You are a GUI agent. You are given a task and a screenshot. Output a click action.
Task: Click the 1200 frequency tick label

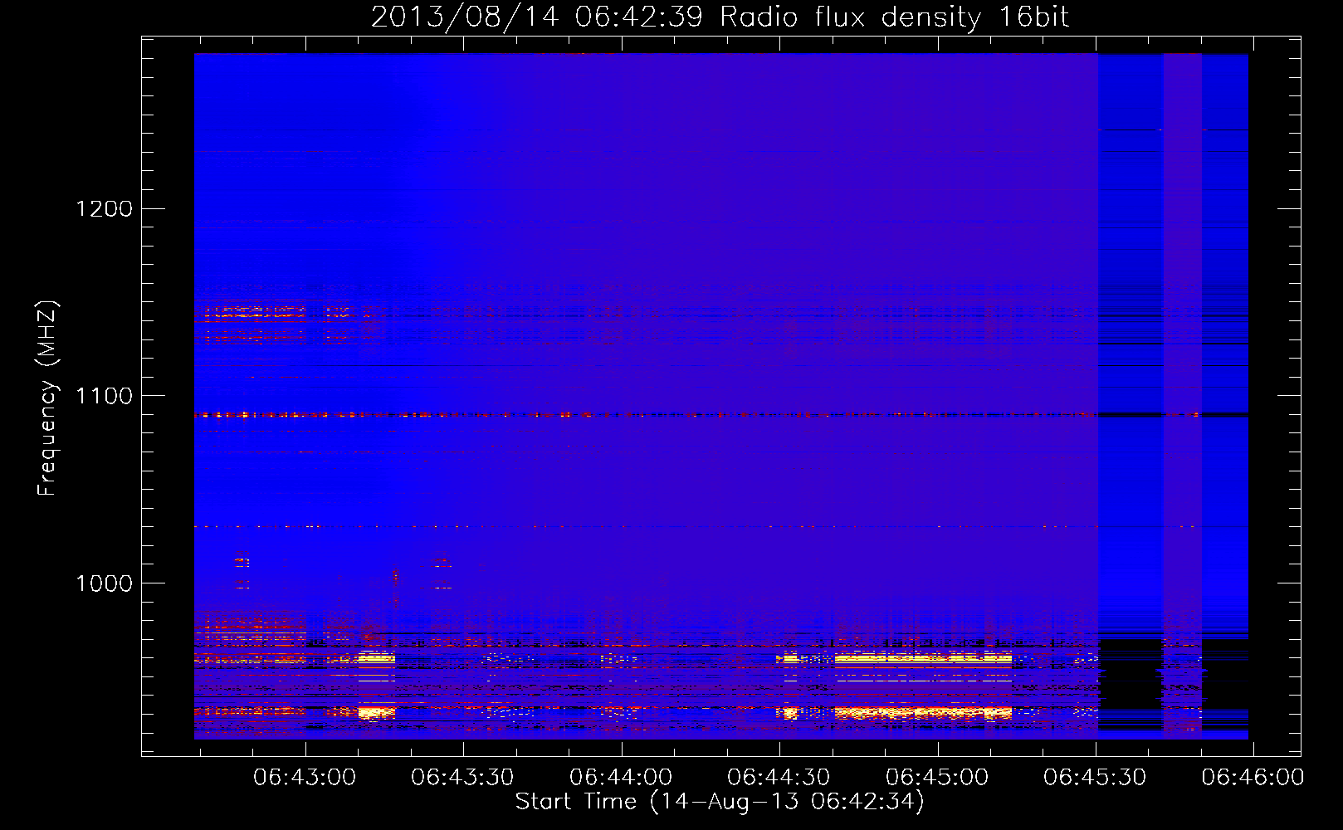105,208
